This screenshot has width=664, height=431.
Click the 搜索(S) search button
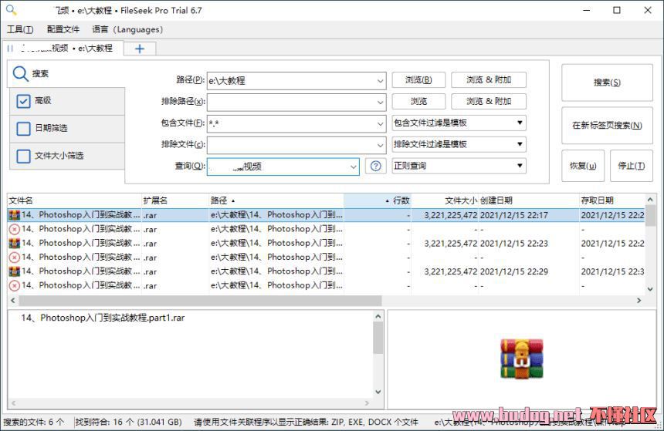pyautogui.click(x=607, y=82)
